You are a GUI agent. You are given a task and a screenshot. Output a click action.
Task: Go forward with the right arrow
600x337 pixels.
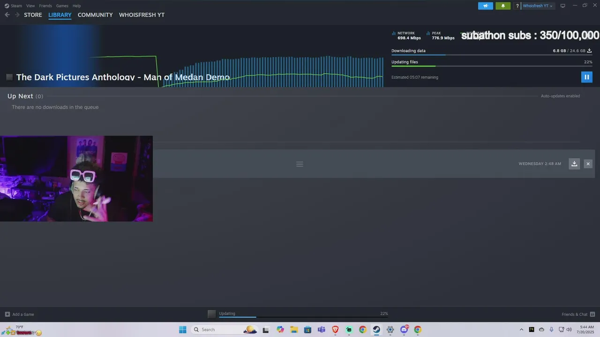point(17,15)
